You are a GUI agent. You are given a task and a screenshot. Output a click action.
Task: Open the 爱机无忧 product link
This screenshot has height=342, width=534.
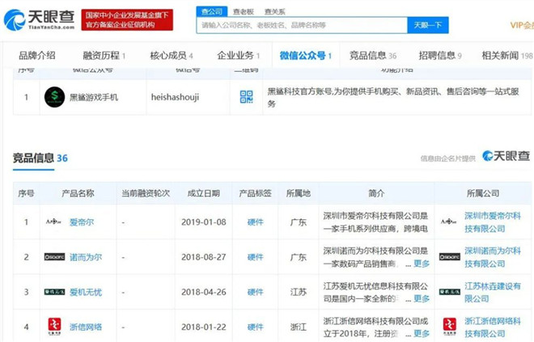pyautogui.click(x=86, y=292)
